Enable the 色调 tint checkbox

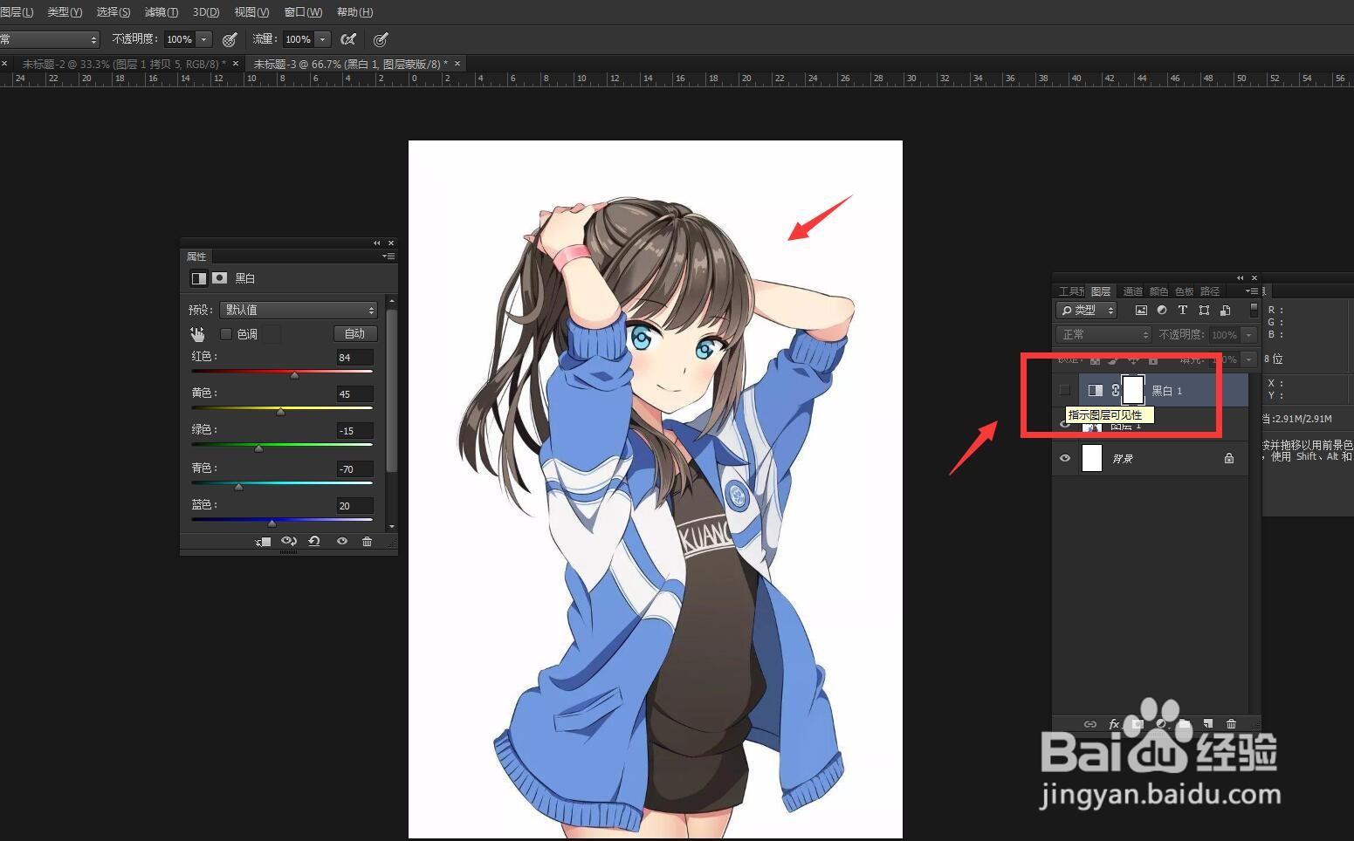(x=226, y=334)
